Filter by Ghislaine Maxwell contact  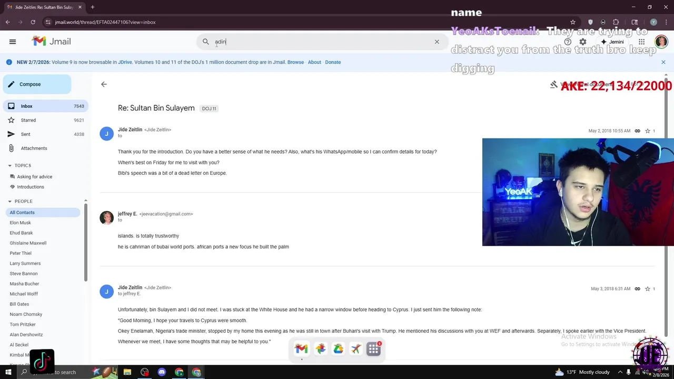pos(28,243)
